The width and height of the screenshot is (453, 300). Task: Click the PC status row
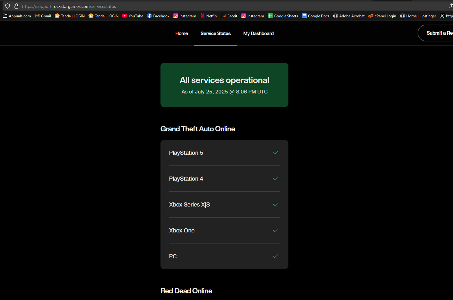click(x=224, y=256)
